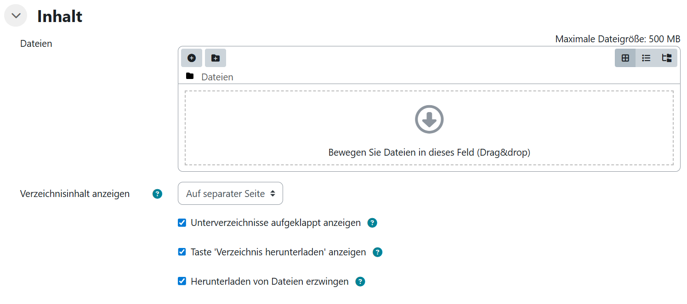Click the Dateien breadcrumb path link
Viewport: 687px width, 304px height.
(x=217, y=77)
